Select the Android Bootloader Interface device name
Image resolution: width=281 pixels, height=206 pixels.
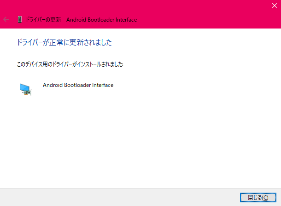(78, 85)
